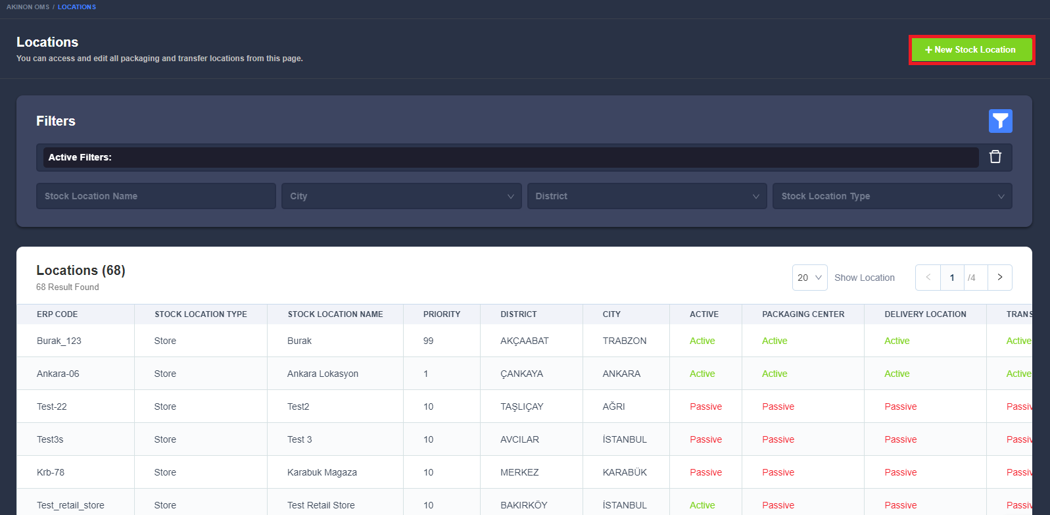1050x515 pixels.
Task: Click Ankara-06's Packaging Center Active status
Action: 775,374
